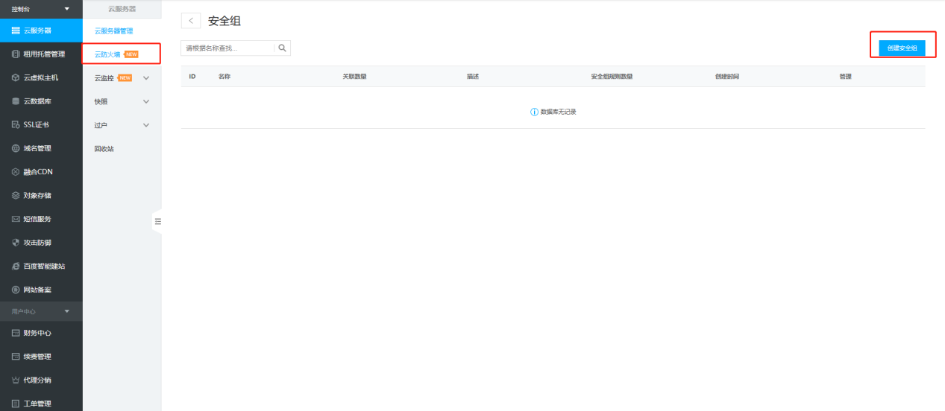Click the 云数据库 database icon
945x411 pixels.
16,101
